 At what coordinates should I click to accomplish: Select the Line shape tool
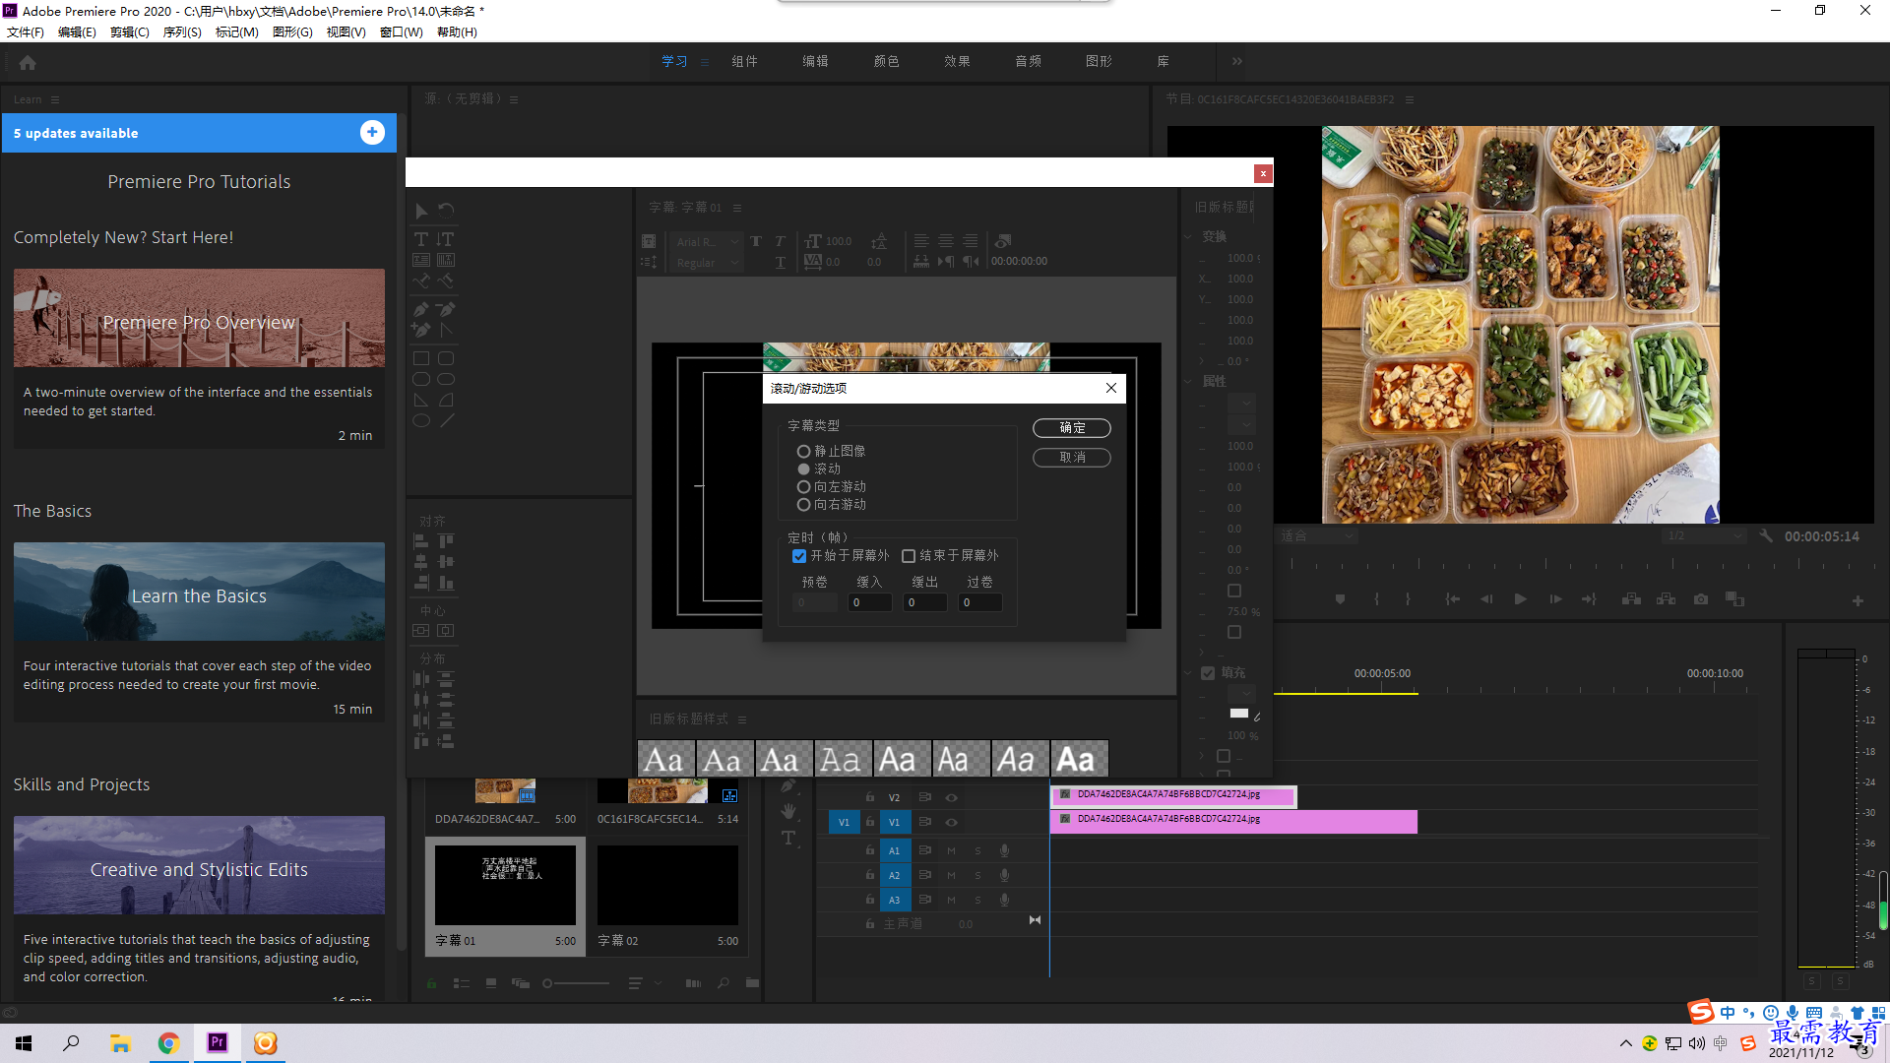click(x=446, y=420)
